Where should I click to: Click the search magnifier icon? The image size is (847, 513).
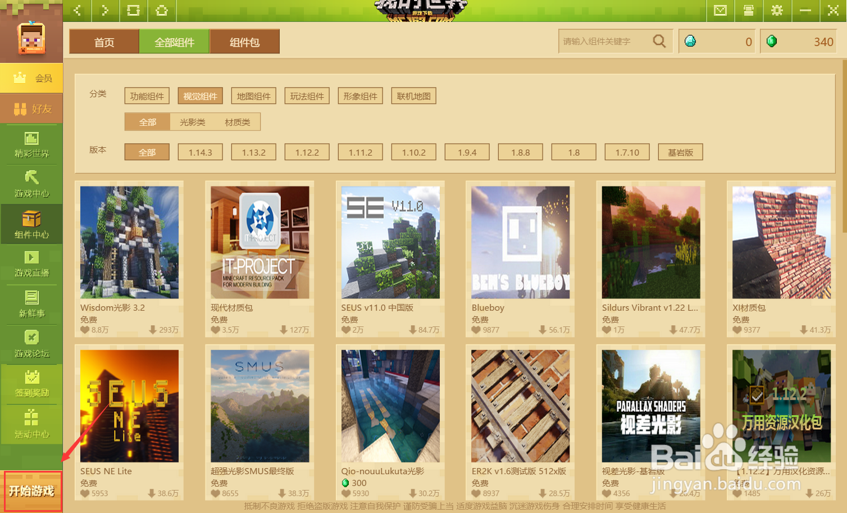(x=659, y=41)
